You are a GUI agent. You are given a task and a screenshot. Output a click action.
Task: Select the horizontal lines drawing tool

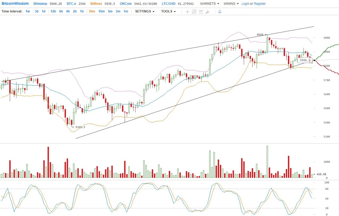[x=201, y=12]
